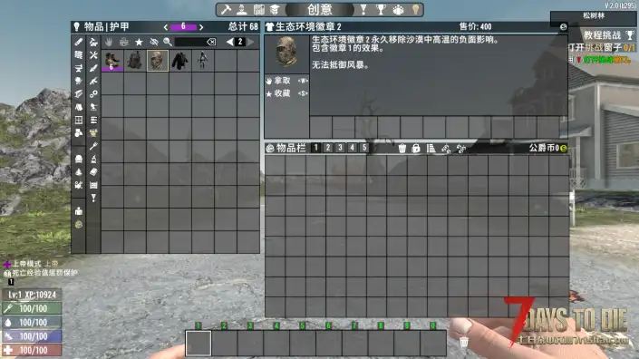Select the rifle ranged weapons category icon
639x359 pixels.
[93, 81]
